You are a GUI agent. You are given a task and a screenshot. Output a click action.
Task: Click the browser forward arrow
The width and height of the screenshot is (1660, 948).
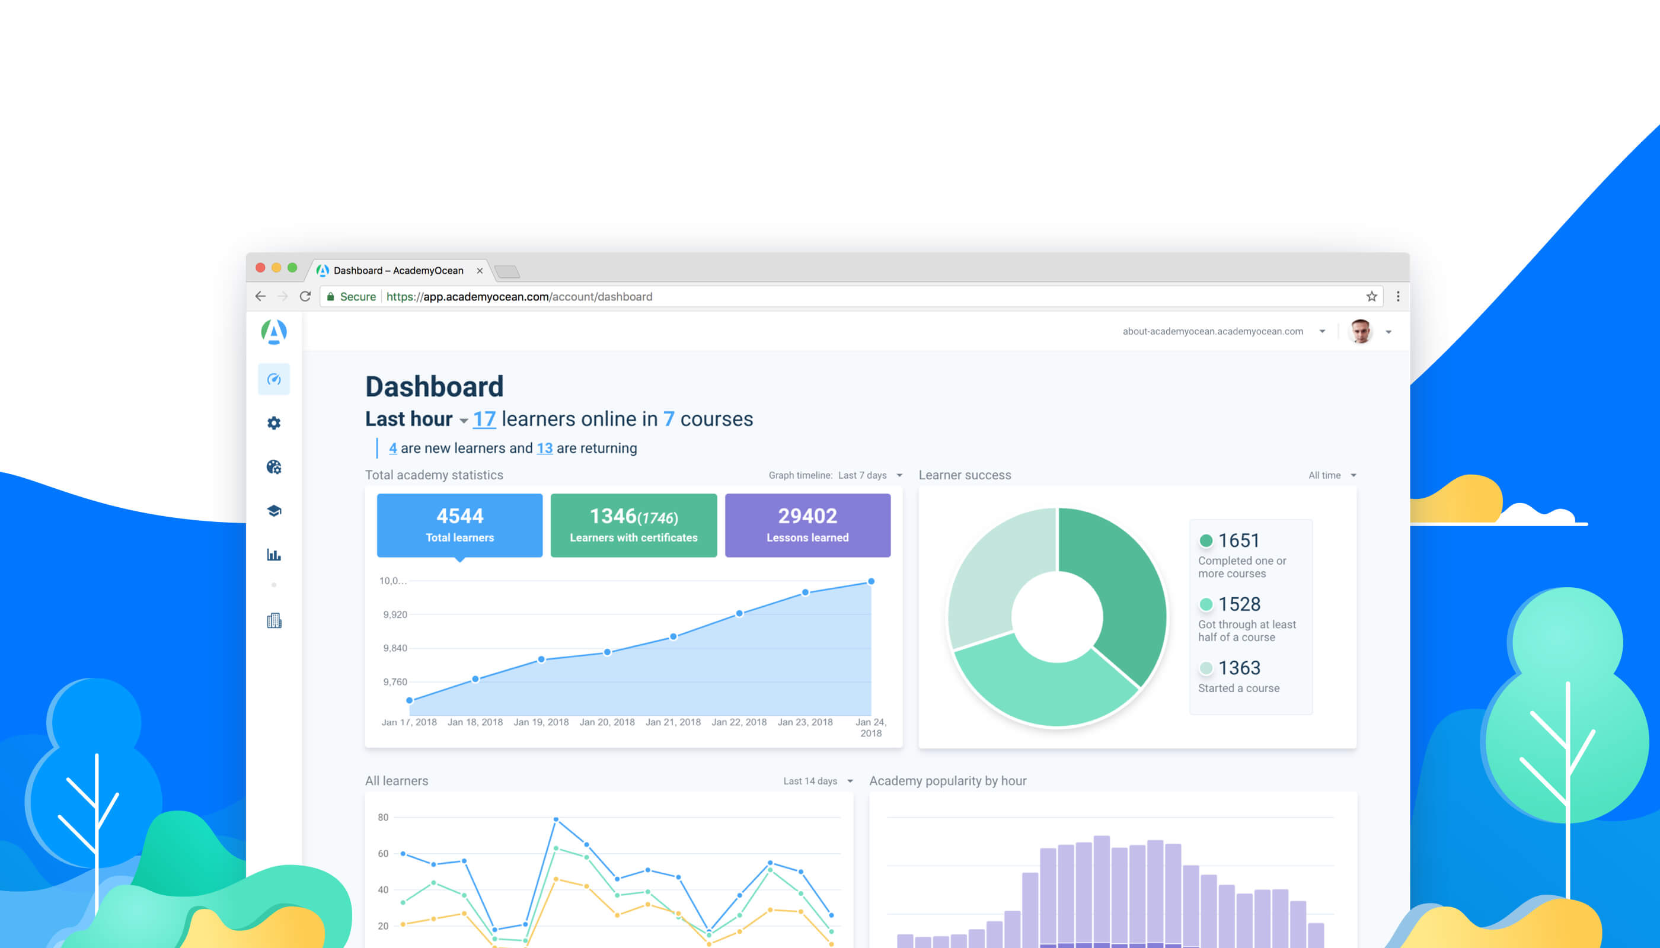(283, 296)
